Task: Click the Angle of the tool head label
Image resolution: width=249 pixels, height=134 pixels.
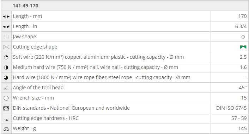Action: pyautogui.click(x=38, y=88)
